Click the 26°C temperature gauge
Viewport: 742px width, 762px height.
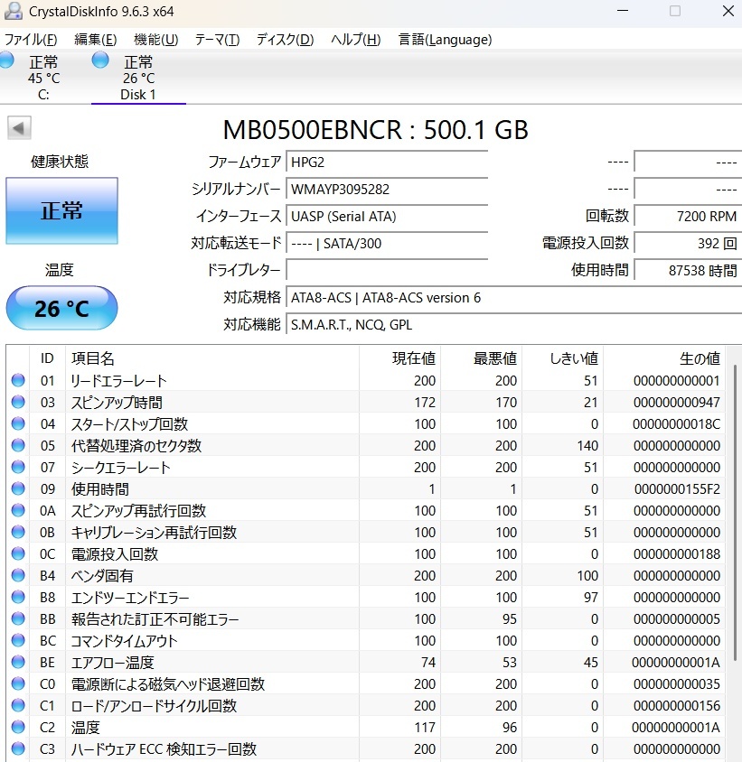[x=61, y=308]
